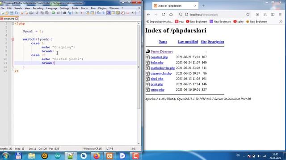Screen dimensions: 286x160
Task: Open matfunksiylar.php in the directory listing
Action: pos(163,68)
